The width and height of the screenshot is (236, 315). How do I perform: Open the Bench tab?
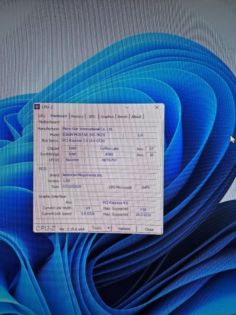tap(122, 117)
